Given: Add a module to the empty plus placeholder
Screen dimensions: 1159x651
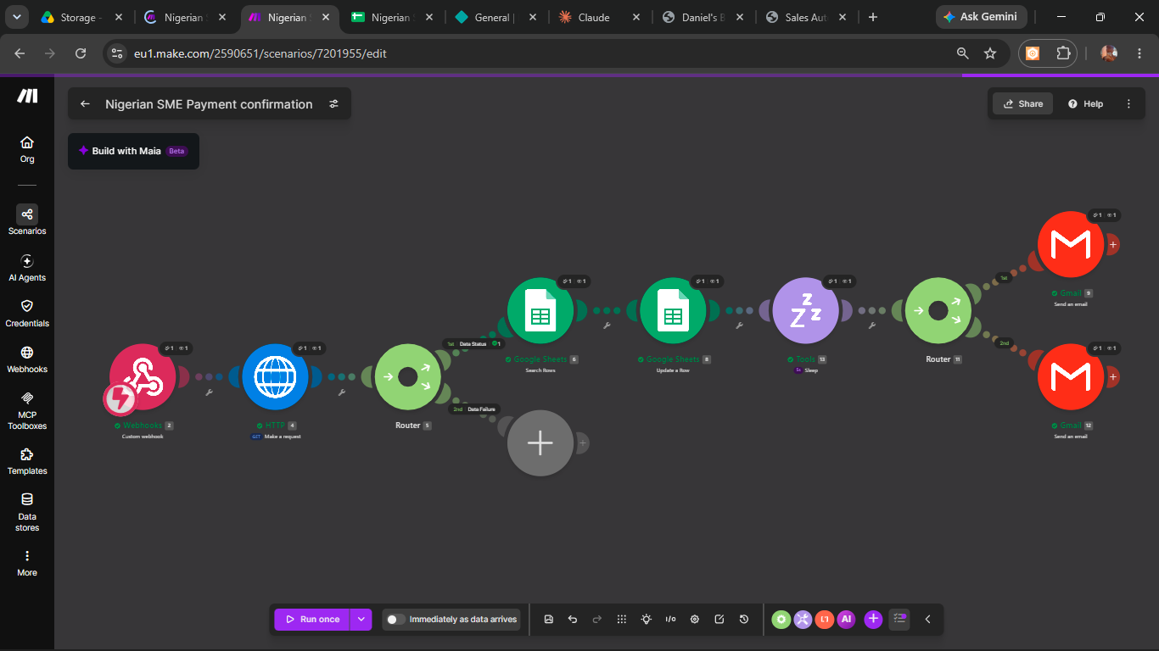Looking at the screenshot, I should [x=540, y=443].
